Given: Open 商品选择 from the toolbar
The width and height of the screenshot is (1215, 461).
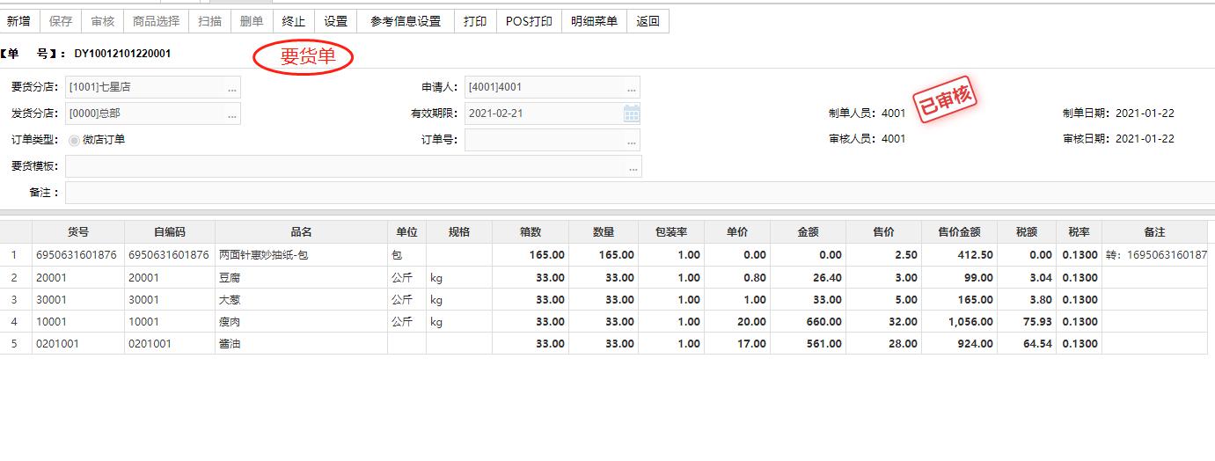Looking at the screenshot, I should [x=156, y=21].
